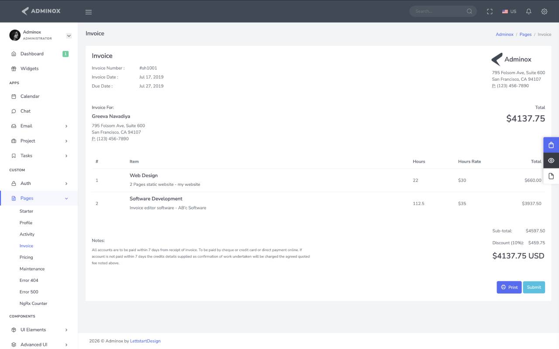Follow the Pages breadcrumb link
The width and height of the screenshot is (559, 349).
point(525,34)
